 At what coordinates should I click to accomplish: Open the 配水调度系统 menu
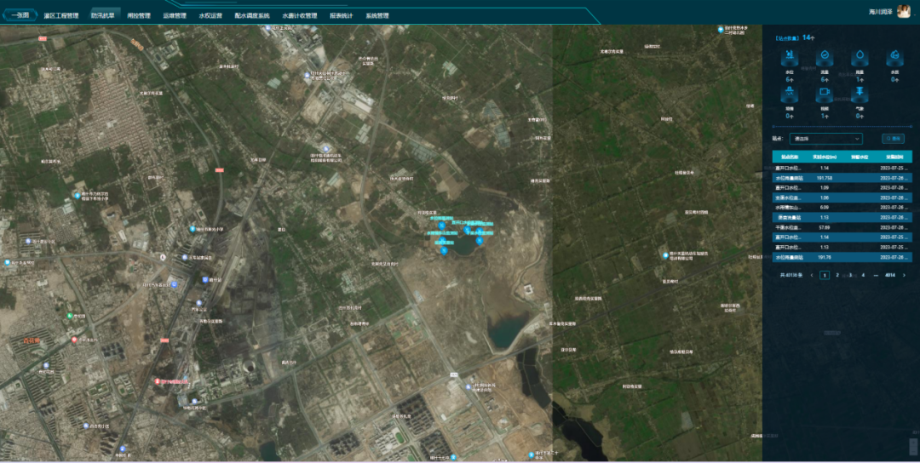[x=251, y=16]
